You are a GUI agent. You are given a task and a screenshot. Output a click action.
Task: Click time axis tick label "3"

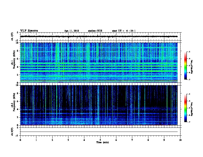68,140
